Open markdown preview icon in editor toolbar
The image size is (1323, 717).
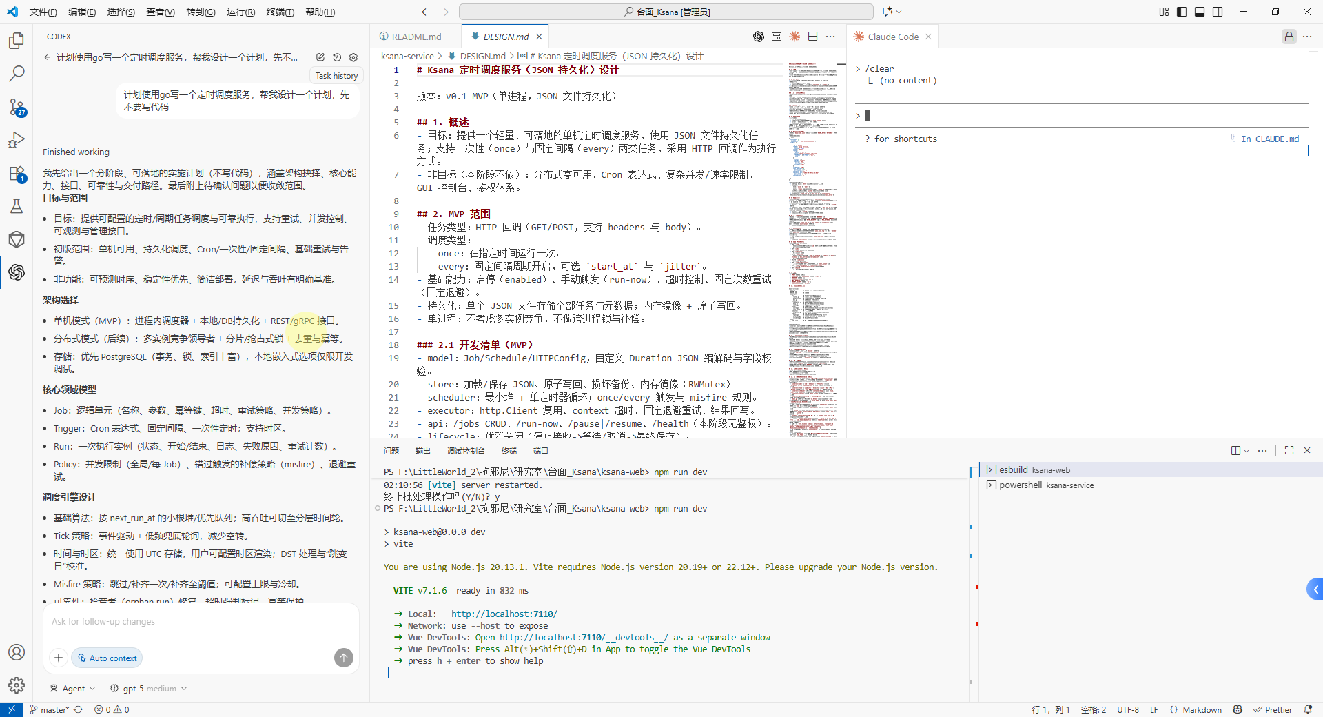tap(777, 37)
